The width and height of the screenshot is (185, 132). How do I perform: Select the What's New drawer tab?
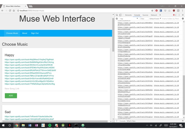click(131, 121)
